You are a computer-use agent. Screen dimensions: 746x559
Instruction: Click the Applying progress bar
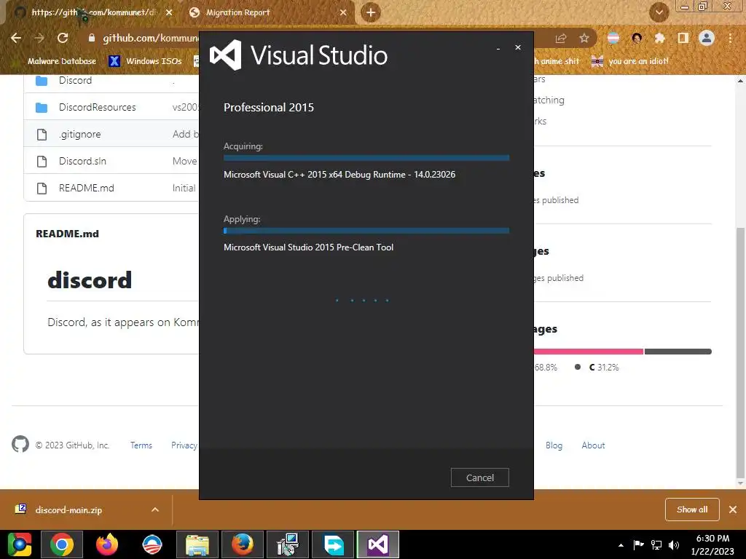click(366, 231)
